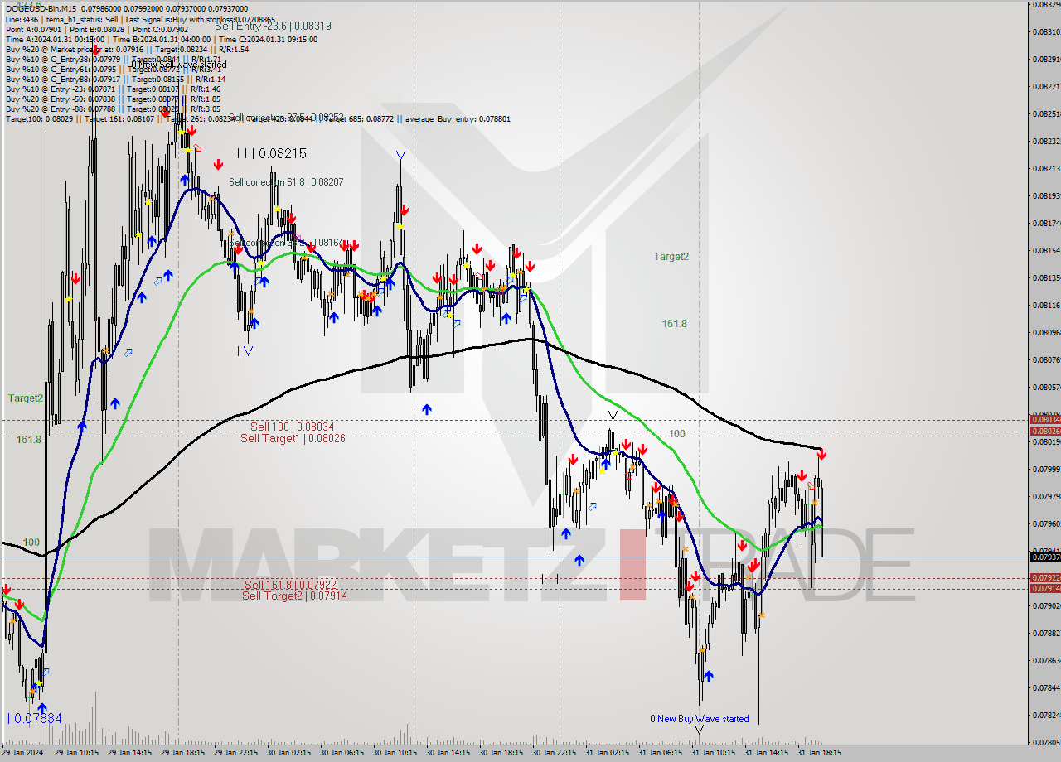Click the 'Sell Entry -23.6 | 0.08319' label
Viewport: 1061px width, 762px height.
pos(273,26)
